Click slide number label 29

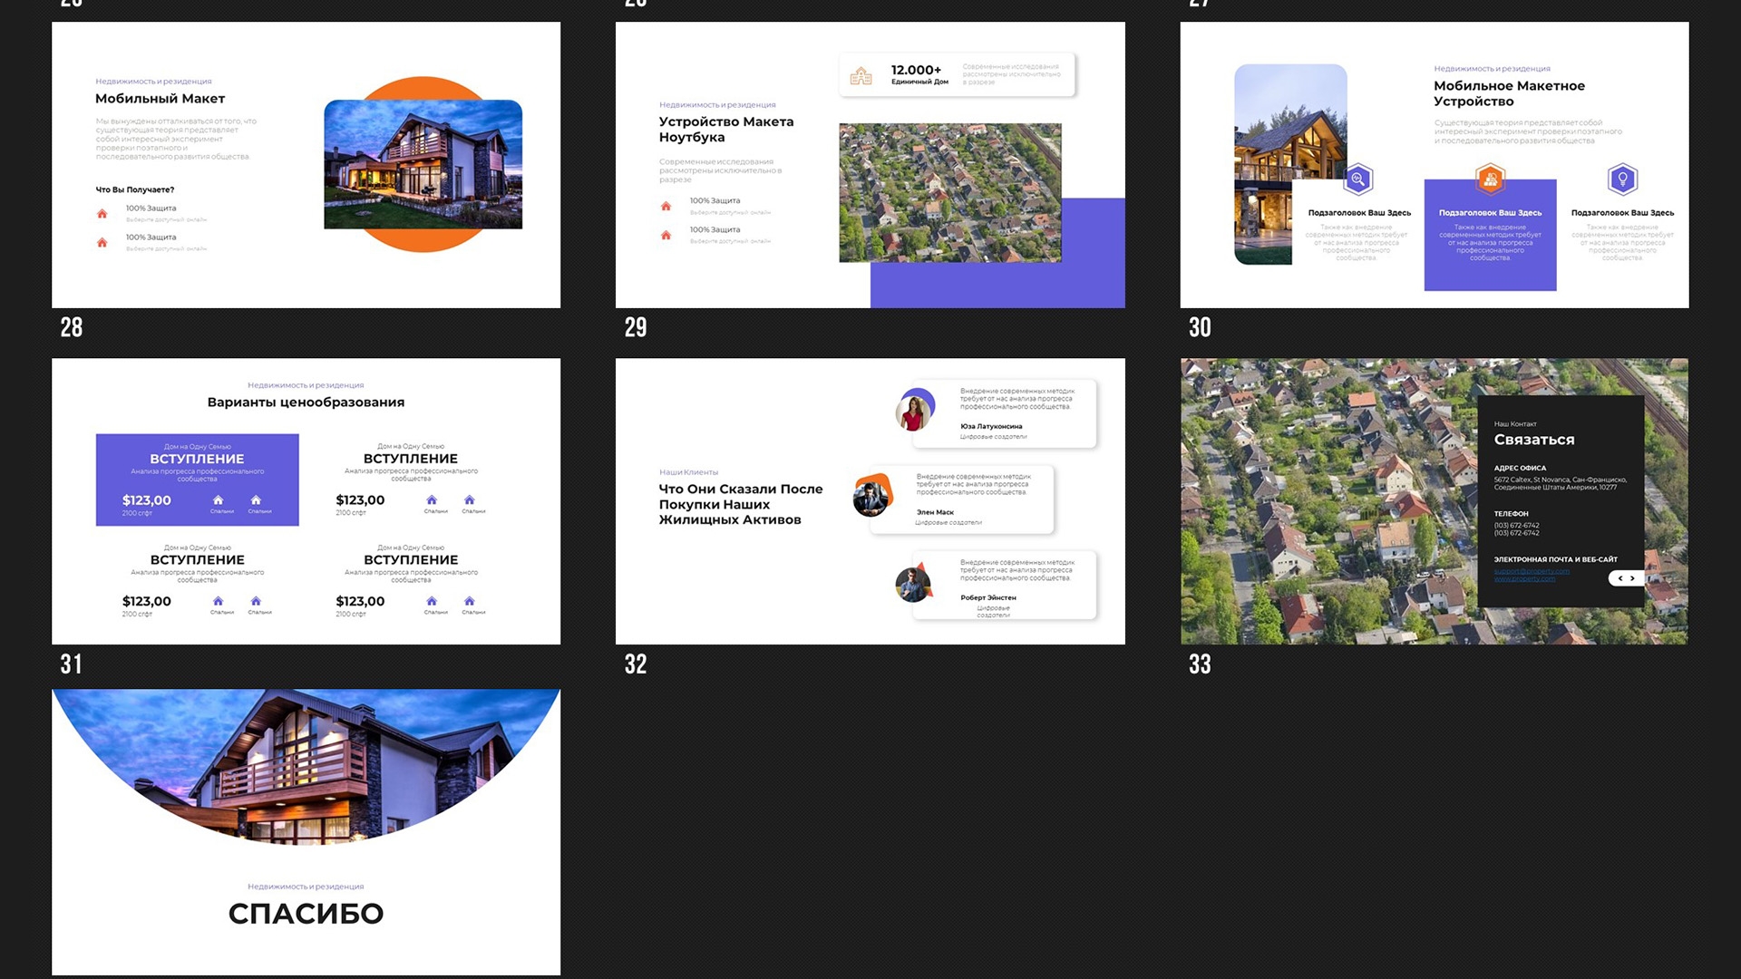tap(636, 327)
